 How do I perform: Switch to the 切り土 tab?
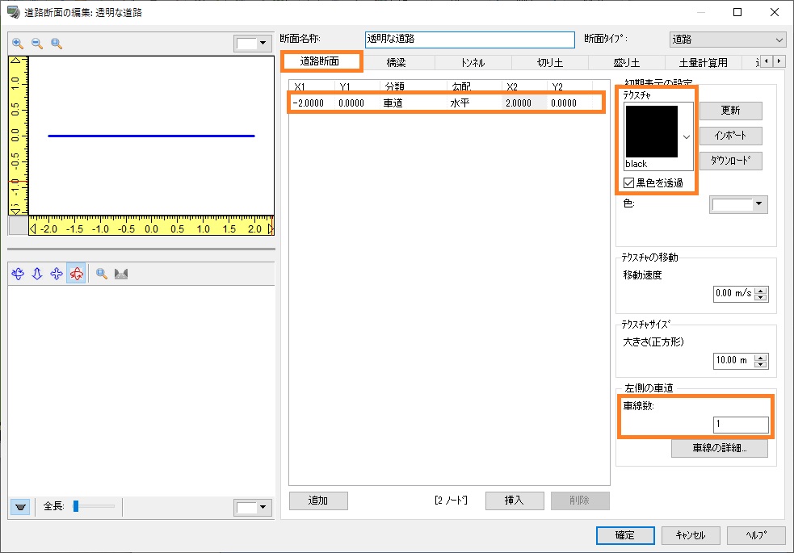click(550, 63)
